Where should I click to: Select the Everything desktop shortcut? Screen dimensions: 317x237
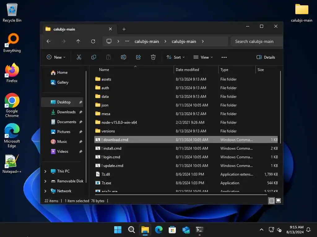coord(12,43)
